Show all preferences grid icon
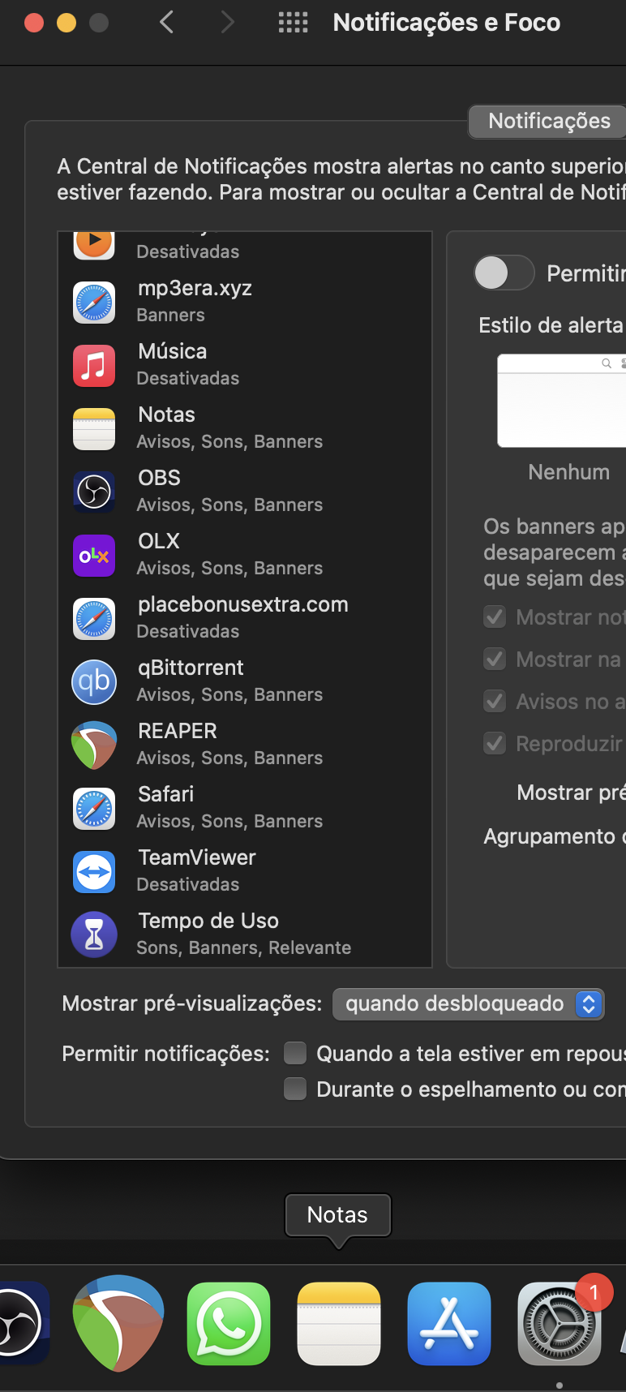The width and height of the screenshot is (626, 1392). [x=293, y=23]
